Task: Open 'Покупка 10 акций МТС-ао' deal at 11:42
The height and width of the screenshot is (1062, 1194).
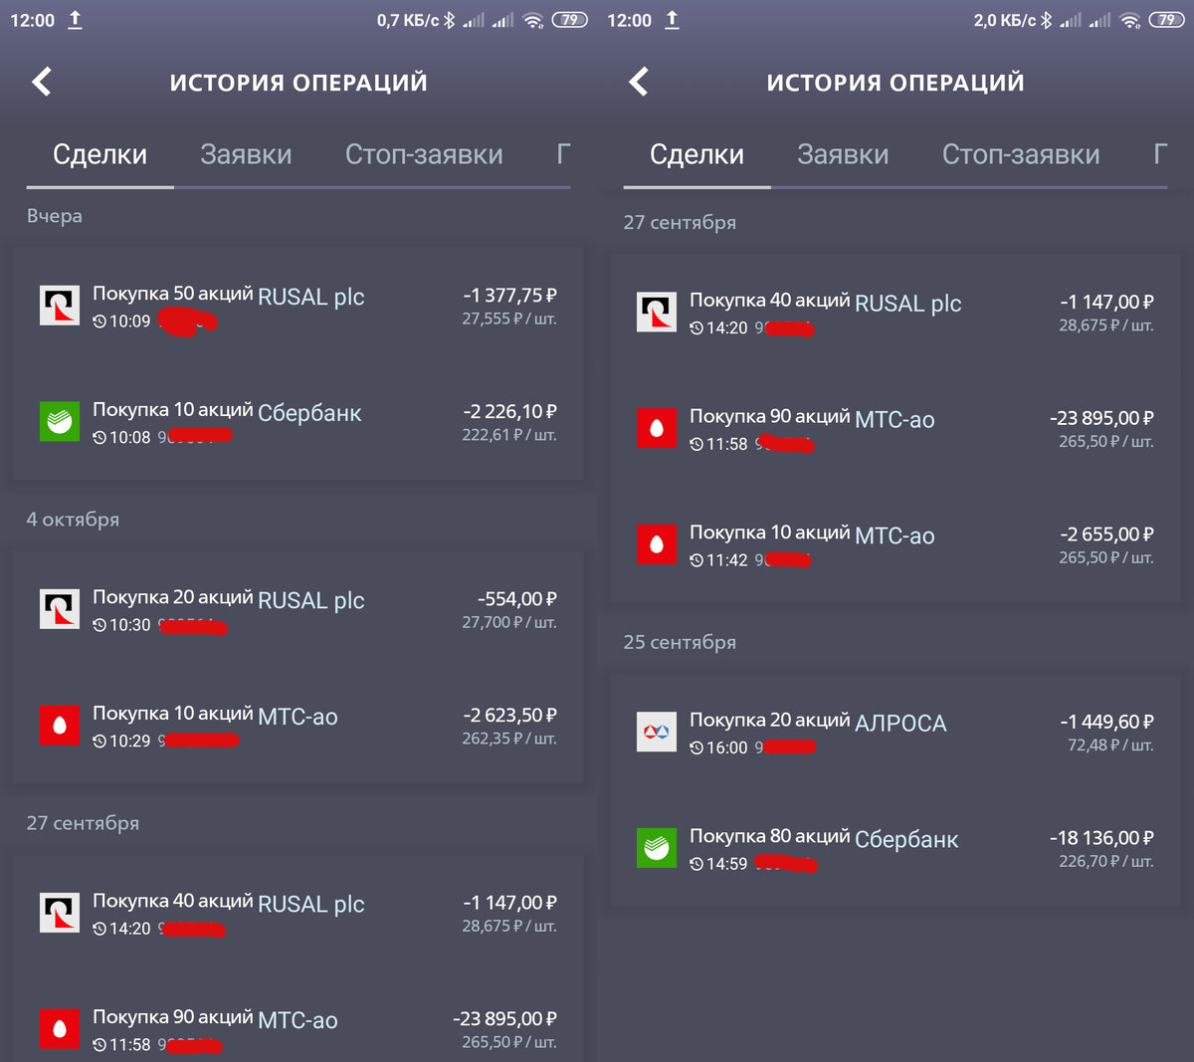Action: [x=895, y=545]
